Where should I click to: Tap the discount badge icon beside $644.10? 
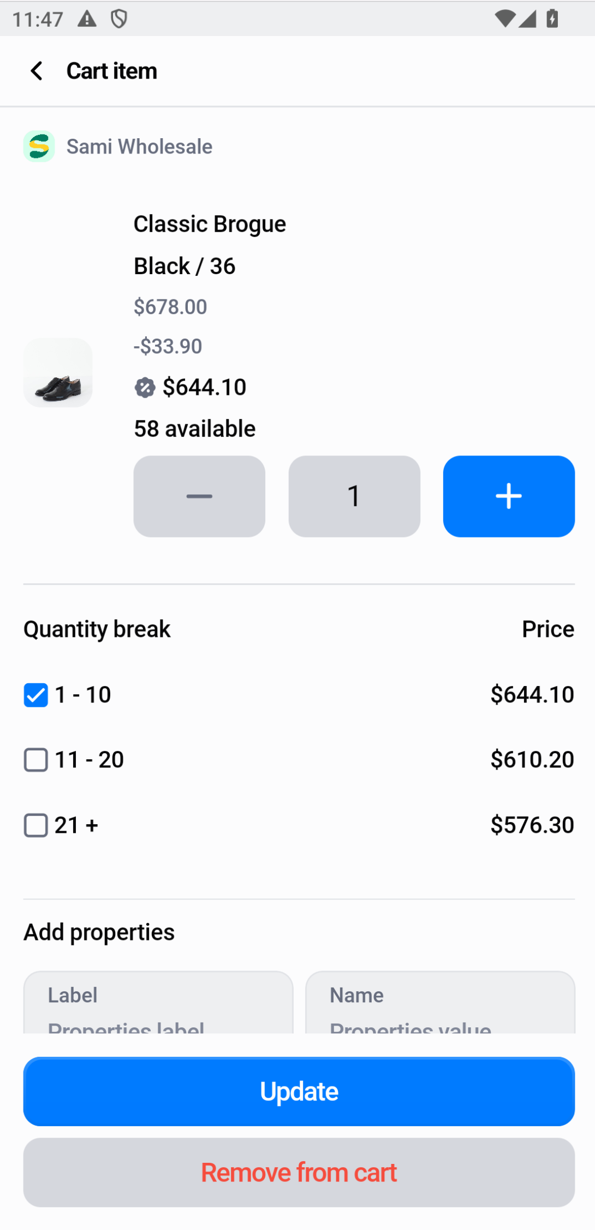pyautogui.click(x=145, y=388)
